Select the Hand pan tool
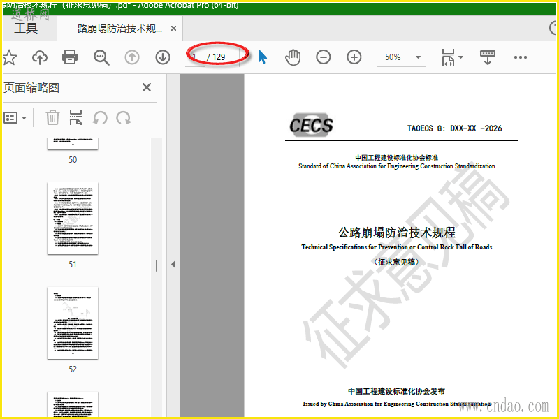Image resolution: width=559 pixels, height=419 pixels. [x=293, y=57]
